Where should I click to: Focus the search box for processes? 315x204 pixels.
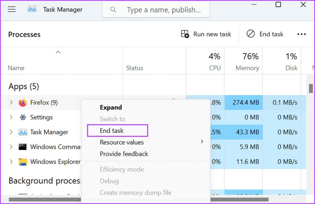pos(156,10)
